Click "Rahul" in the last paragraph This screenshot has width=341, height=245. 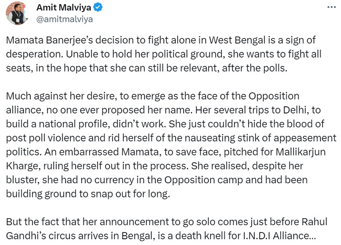(314, 222)
